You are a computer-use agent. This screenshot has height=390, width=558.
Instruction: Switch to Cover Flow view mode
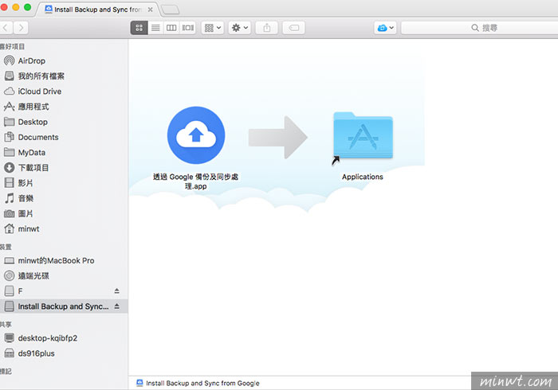tap(188, 28)
